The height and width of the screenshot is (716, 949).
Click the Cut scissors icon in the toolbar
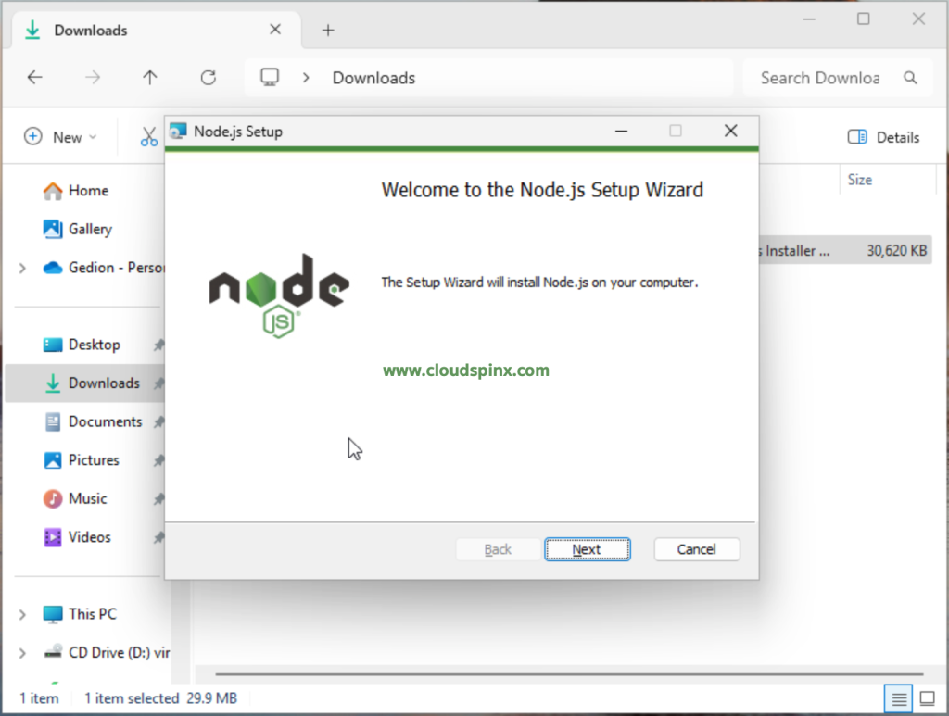click(x=148, y=136)
